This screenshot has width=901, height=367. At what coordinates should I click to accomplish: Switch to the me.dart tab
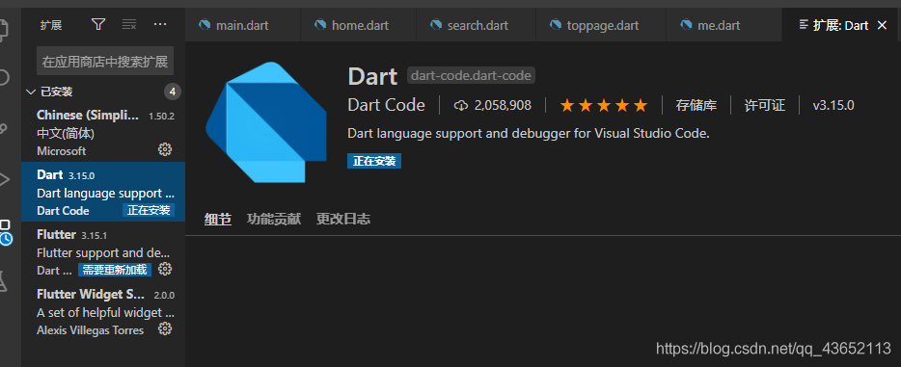[x=724, y=25]
